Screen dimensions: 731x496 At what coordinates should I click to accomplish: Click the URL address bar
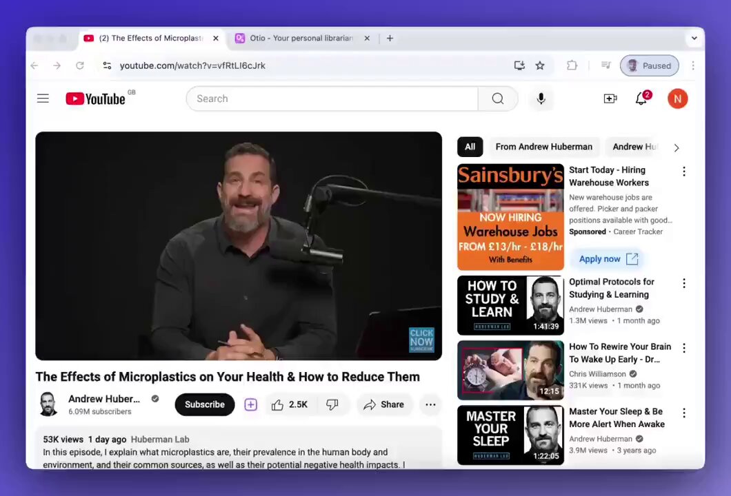pyautogui.click(x=308, y=65)
